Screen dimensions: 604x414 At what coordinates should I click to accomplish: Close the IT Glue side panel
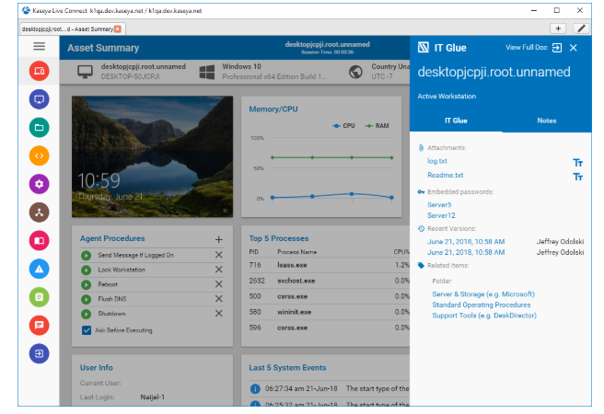[574, 48]
